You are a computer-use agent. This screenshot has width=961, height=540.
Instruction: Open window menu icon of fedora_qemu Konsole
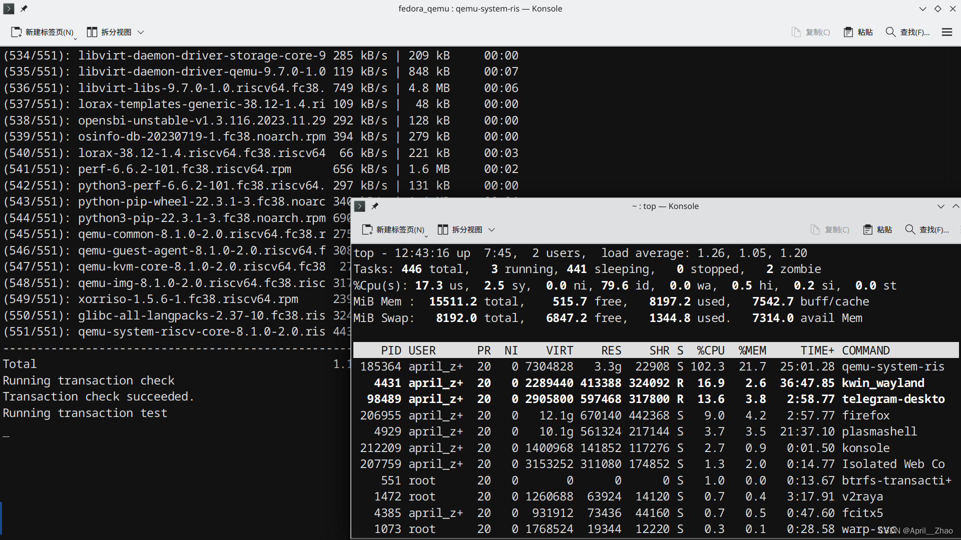pyautogui.click(x=9, y=8)
